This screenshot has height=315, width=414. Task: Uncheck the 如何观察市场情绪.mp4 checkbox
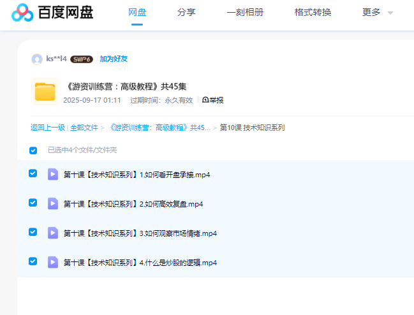point(33,232)
